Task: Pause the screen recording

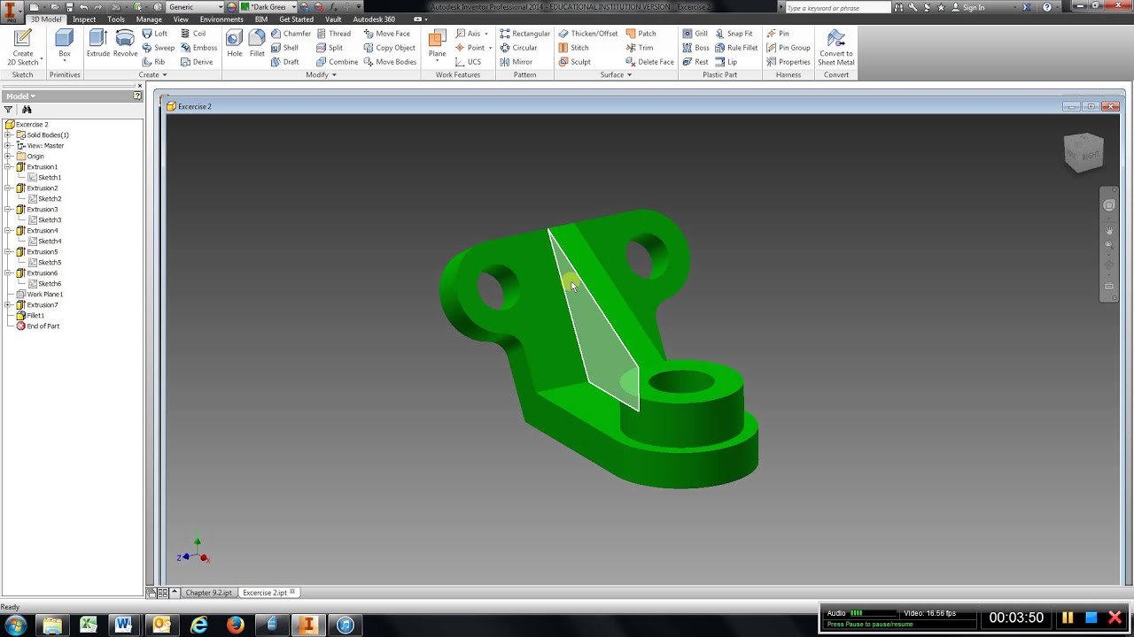Action: [x=1068, y=618]
